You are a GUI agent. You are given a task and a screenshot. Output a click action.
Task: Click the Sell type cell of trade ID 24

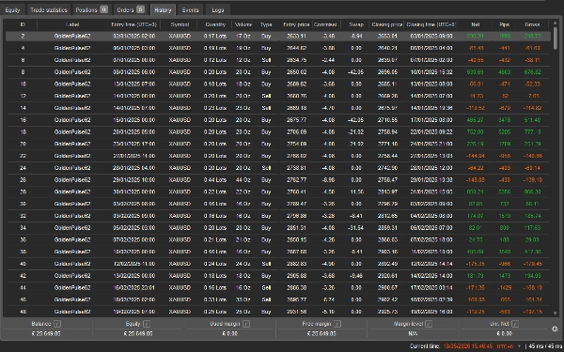[x=266, y=168]
